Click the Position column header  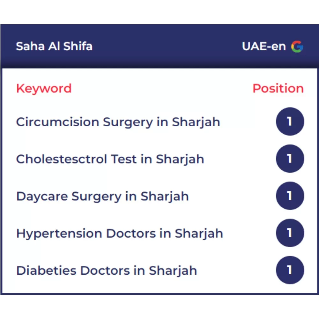point(278,88)
